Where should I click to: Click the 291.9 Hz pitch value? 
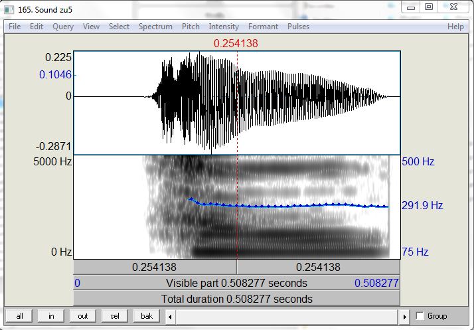point(422,206)
